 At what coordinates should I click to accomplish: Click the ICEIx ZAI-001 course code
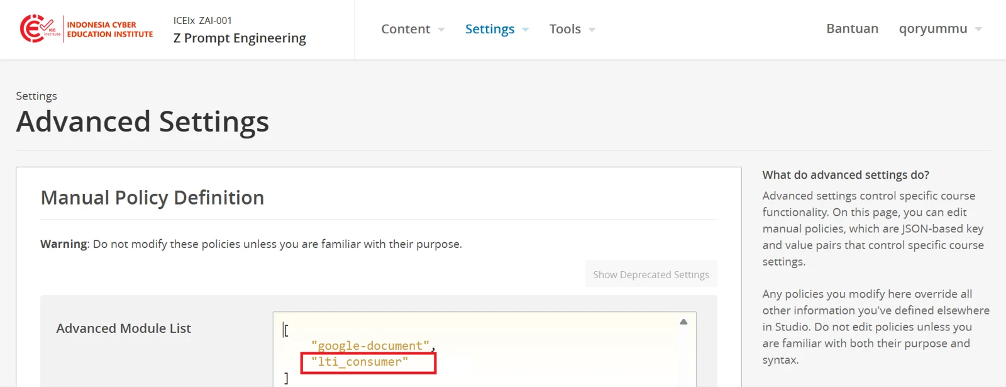pos(202,20)
